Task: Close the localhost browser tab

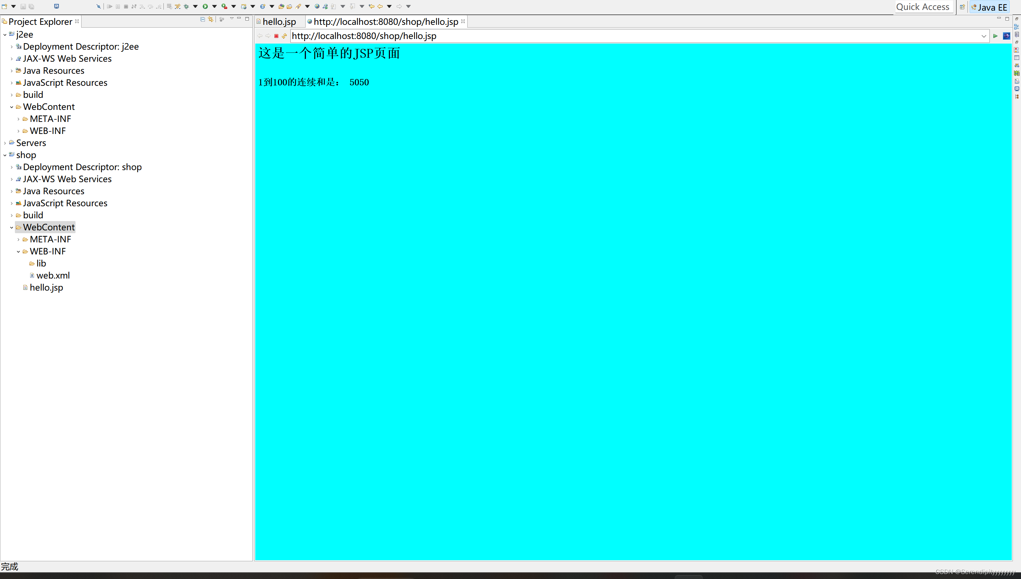Action: [463, 21]
